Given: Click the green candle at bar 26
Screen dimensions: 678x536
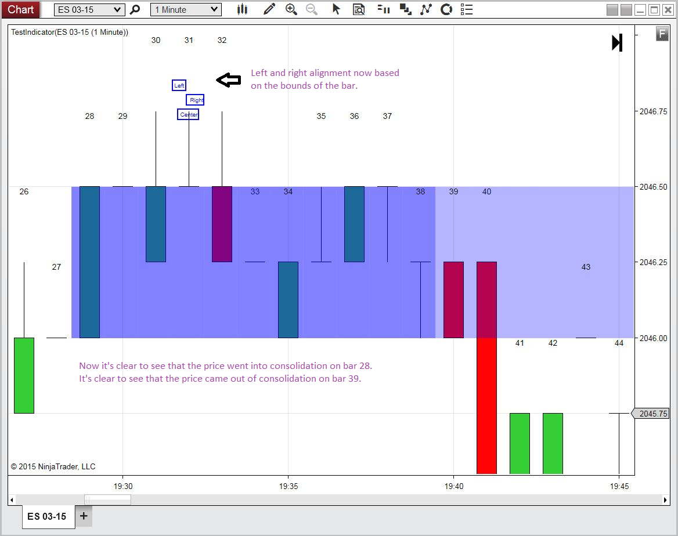Looking at the screenshot, I should pos(24,376).
